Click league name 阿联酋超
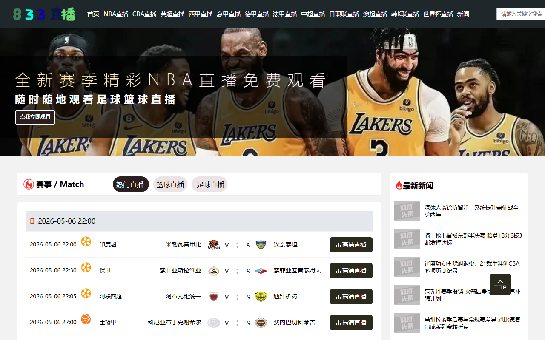Image resolution: width=545 pixels, height=340 pixels. (111, 297)
